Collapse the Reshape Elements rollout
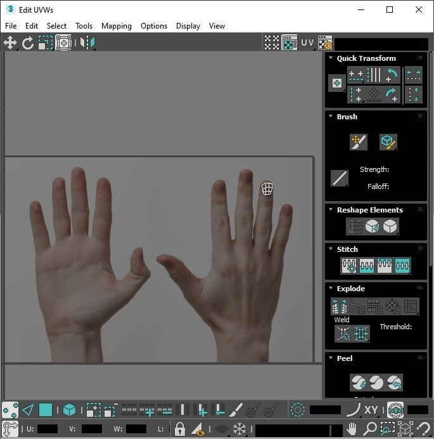 [331, 209]
